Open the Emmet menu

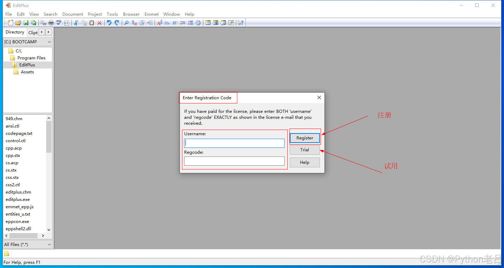click(x=152, y=14)
